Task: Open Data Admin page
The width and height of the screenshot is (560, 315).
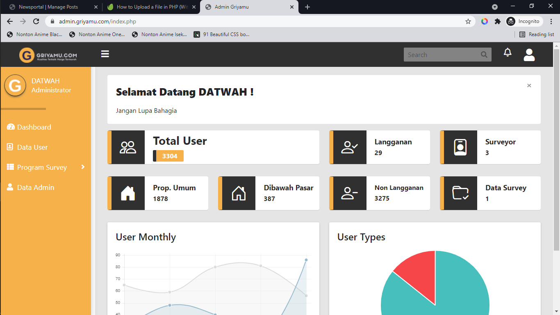Action: point(36,187)
